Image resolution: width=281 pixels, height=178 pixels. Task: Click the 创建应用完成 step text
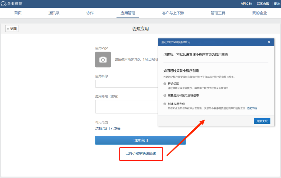[176, 104]
